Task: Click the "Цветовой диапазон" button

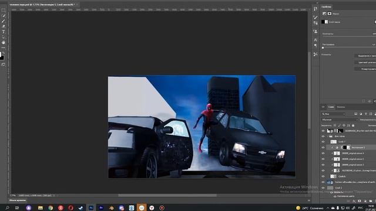Action: (365, 62)
